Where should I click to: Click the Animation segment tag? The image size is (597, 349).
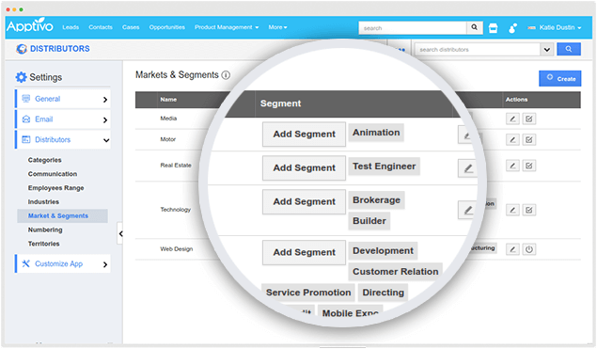pos(376,133)
